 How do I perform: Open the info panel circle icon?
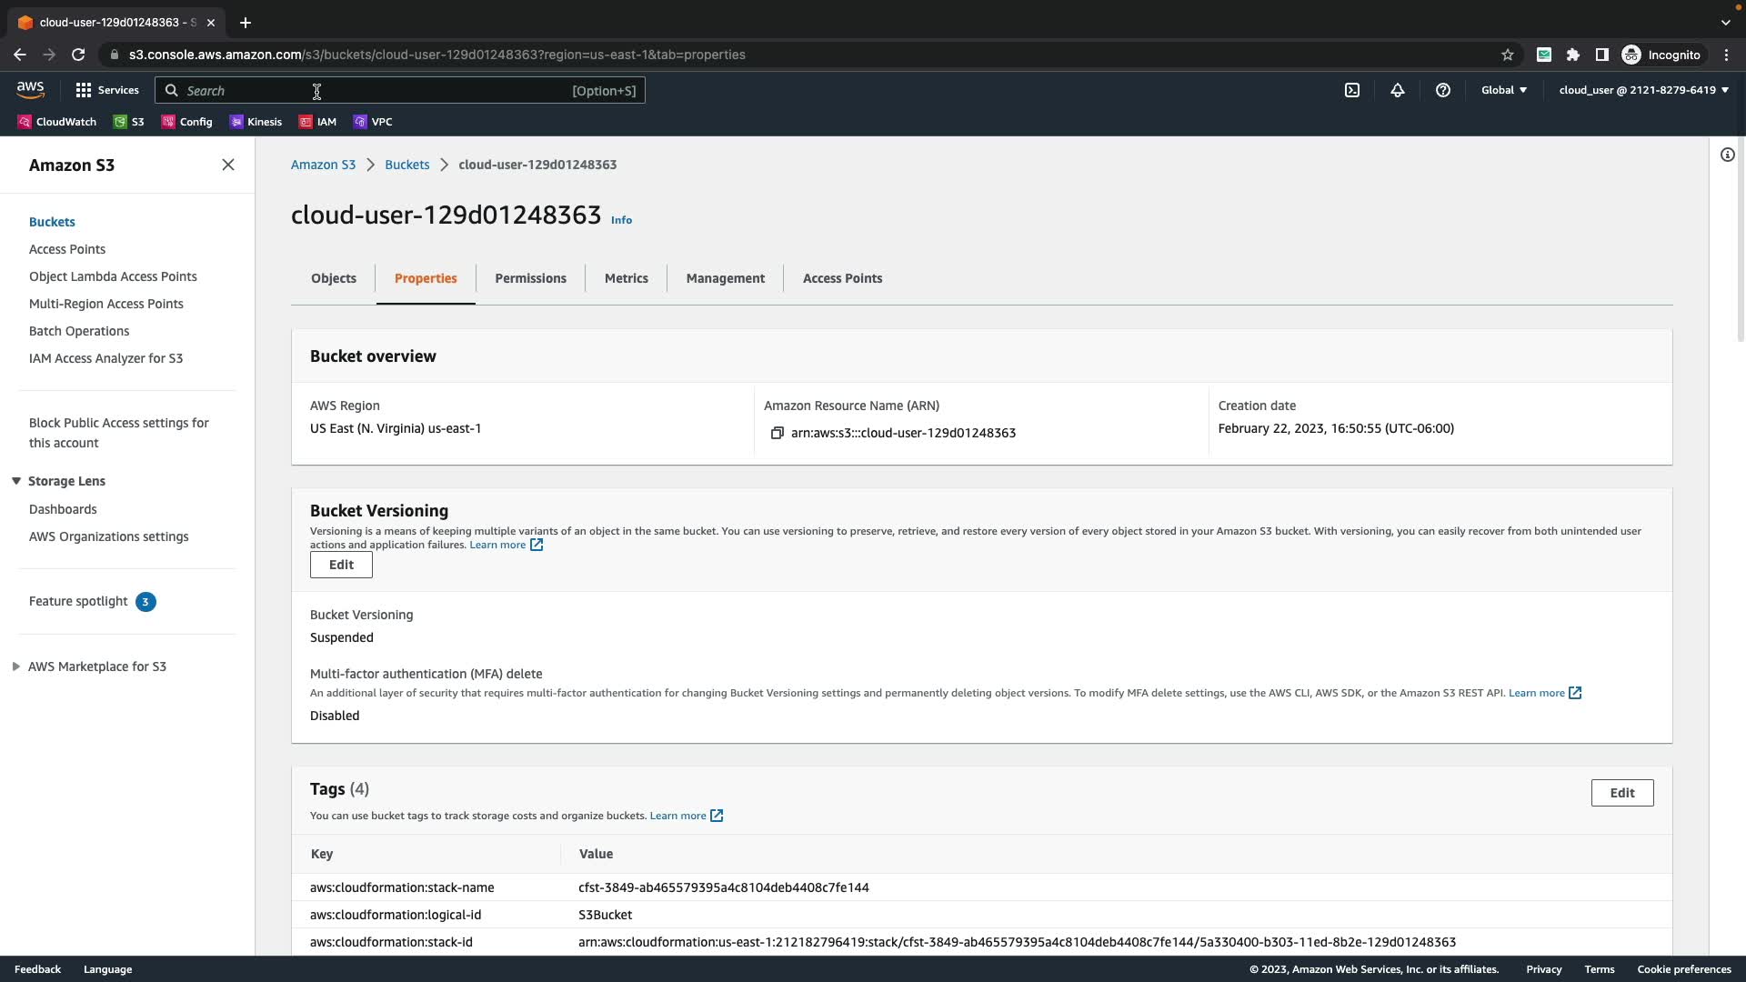(x=1728, y=155)
